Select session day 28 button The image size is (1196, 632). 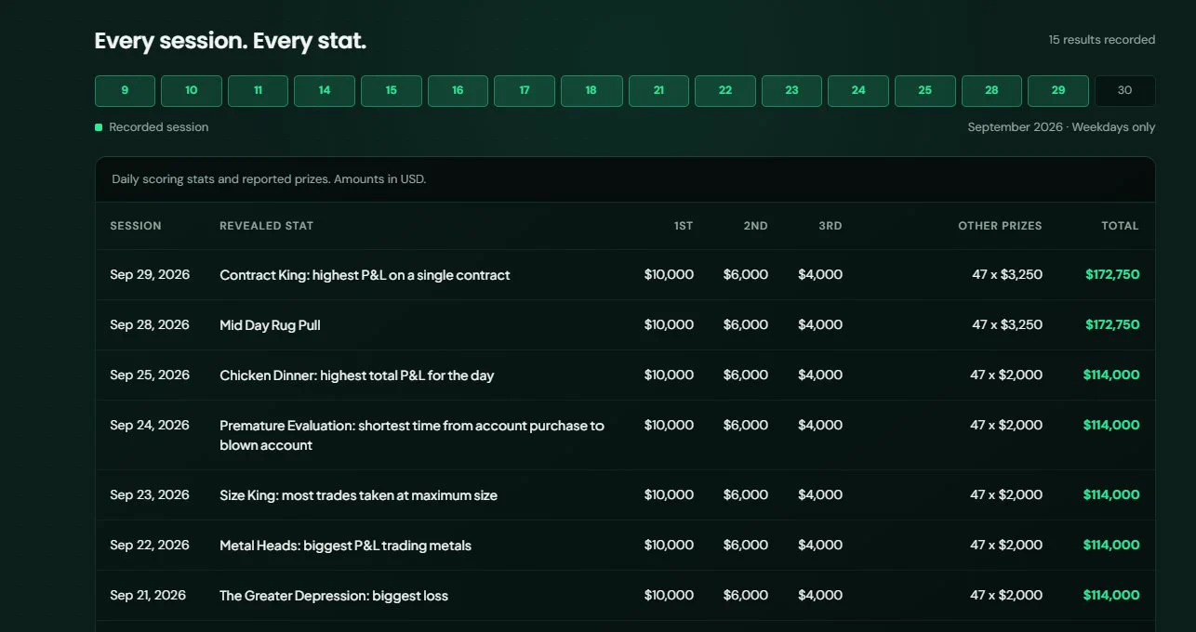point(991,91)
